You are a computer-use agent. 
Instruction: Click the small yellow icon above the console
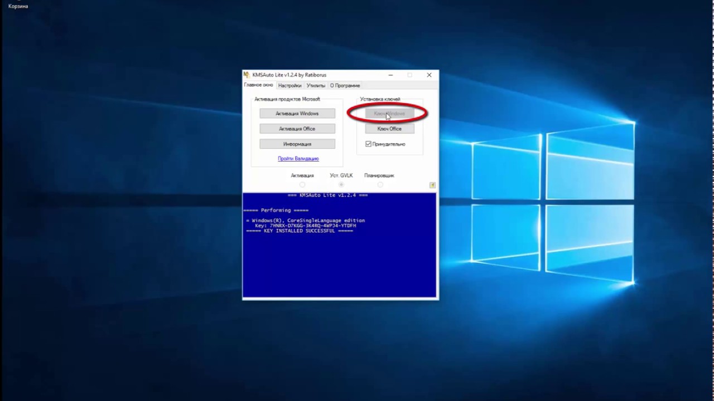432,185
